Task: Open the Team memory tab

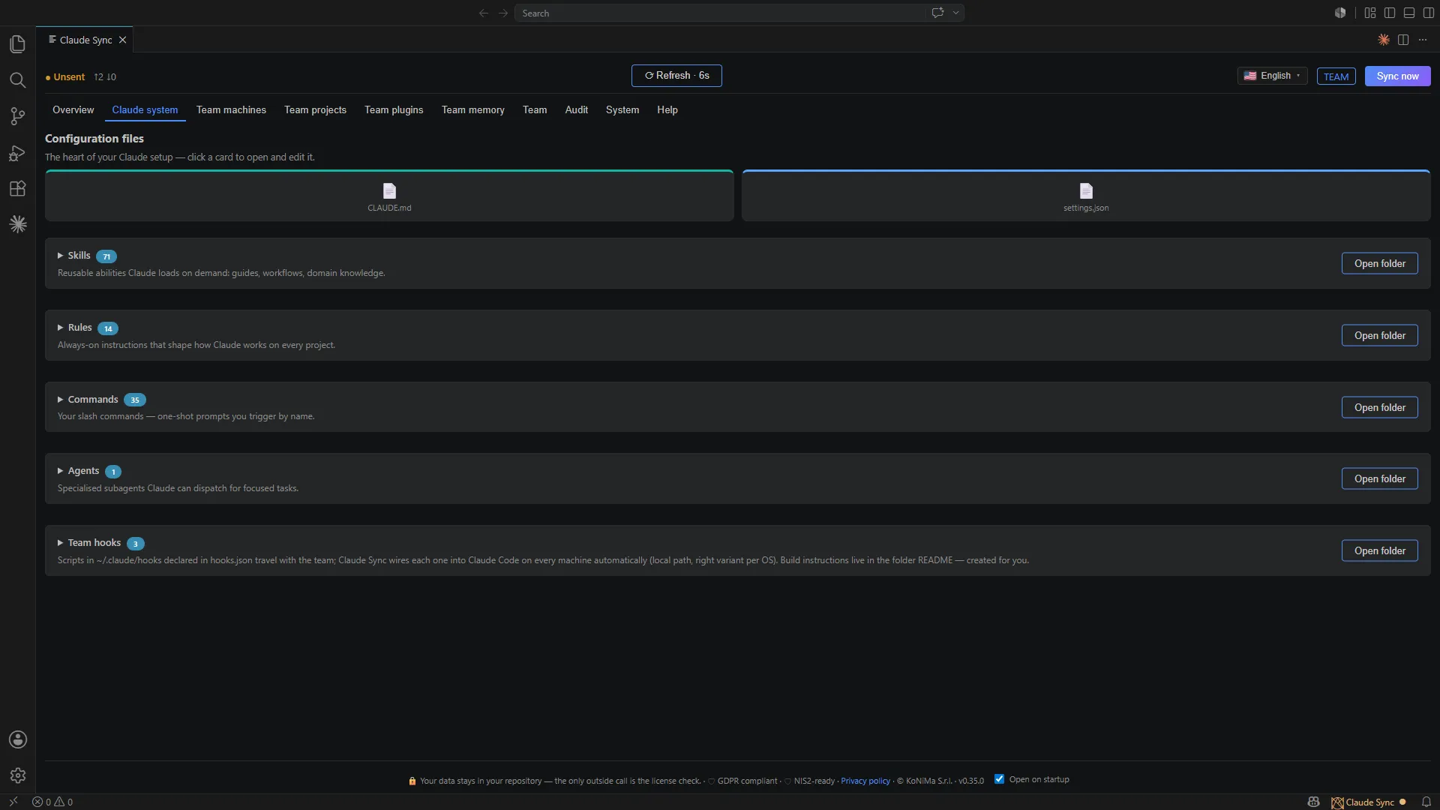Action: [472, 109]
